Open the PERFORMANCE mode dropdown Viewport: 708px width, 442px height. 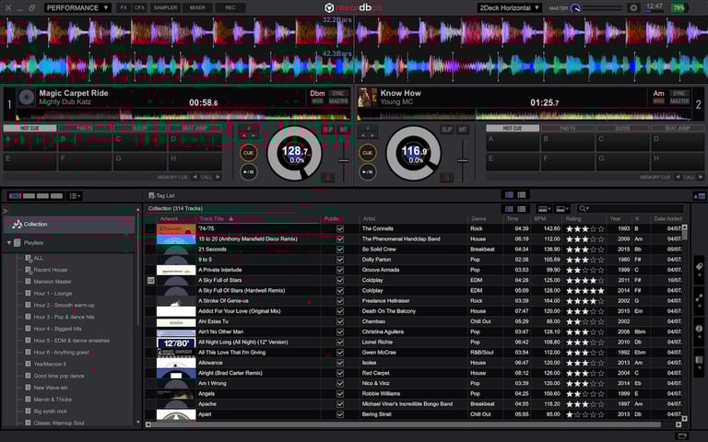(x=77, y=7)
